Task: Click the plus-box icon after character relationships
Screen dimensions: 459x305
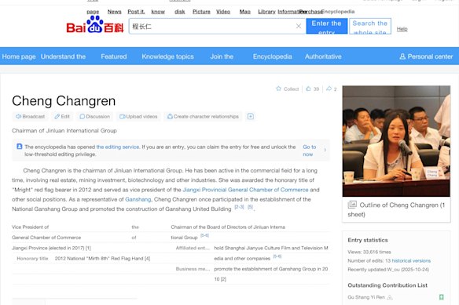Action: point(251,117)
